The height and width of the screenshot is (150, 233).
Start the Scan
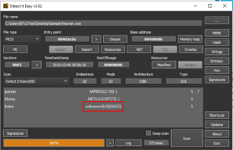click(187, 138)
